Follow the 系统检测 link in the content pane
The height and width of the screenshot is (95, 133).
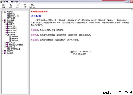[35, 40]
